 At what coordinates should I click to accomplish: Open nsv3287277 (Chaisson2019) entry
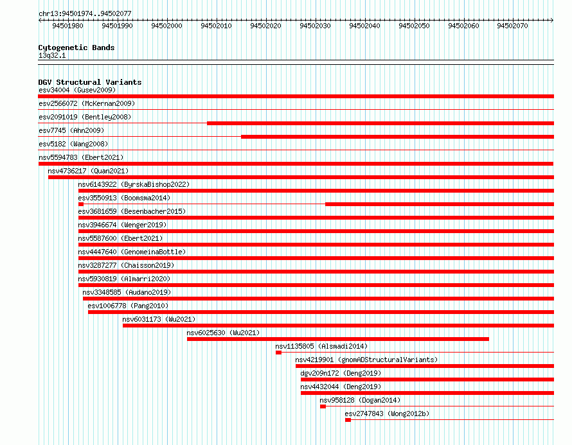click(126, 265)
